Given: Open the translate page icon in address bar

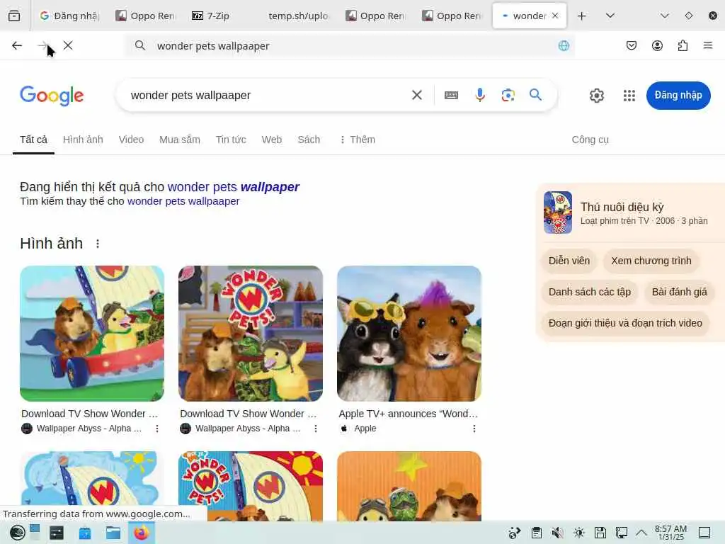Looking at the screenshot, I should tap(563, 45).
